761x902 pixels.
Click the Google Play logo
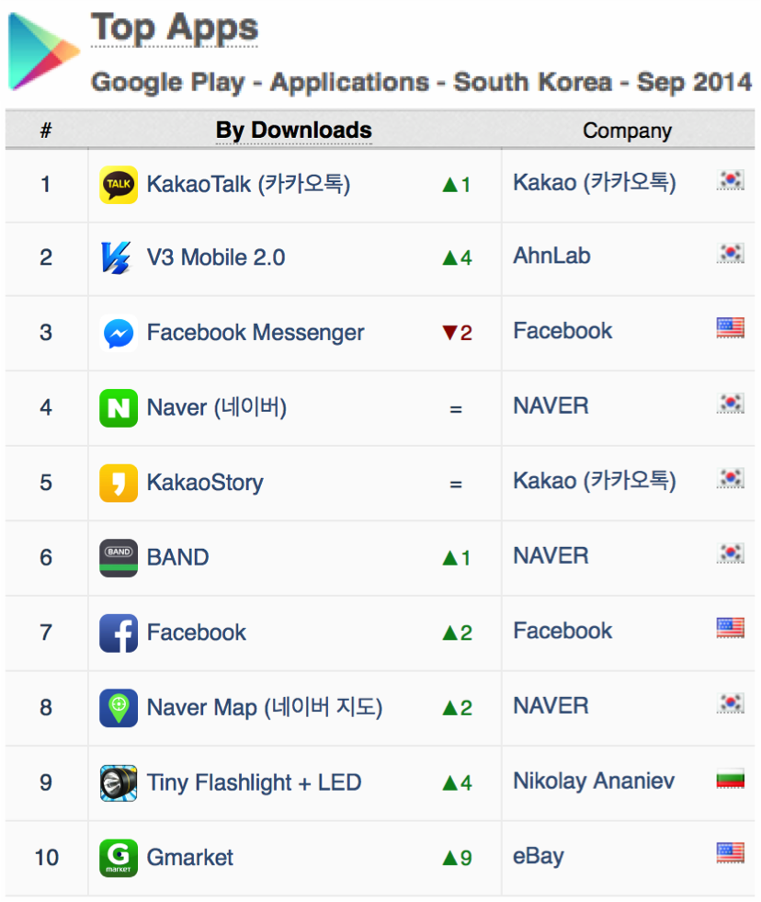pos(44,51)
